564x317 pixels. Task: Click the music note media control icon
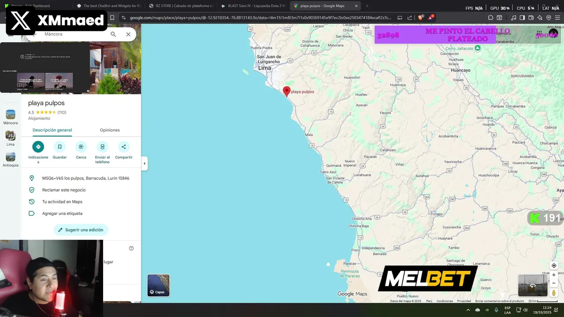(513, 18)
